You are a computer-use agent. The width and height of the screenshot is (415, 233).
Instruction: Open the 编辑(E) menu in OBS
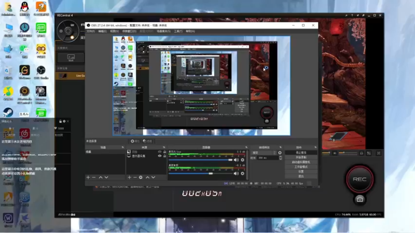point(102,31)
